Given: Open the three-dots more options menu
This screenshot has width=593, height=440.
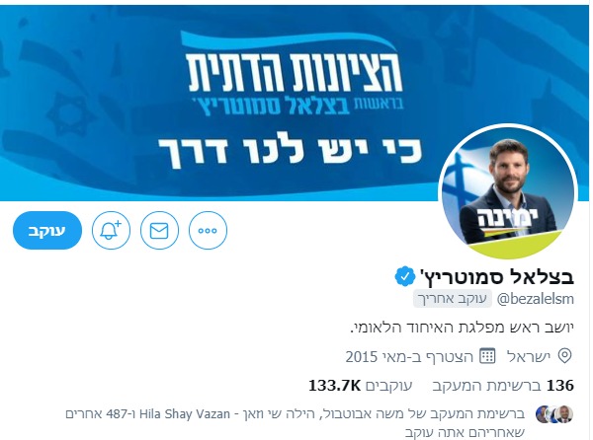Looking at the screenshot, I should click(208, 230).
